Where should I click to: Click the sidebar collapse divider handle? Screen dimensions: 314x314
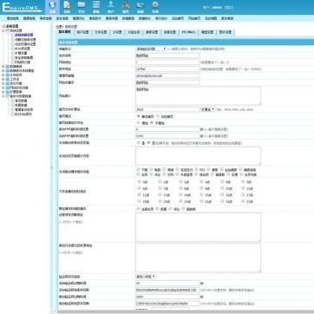point(51,167)
